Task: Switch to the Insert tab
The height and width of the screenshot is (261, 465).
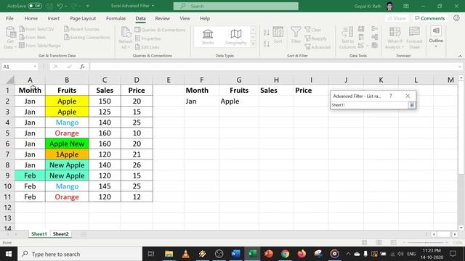Action: tap(53, 18)
